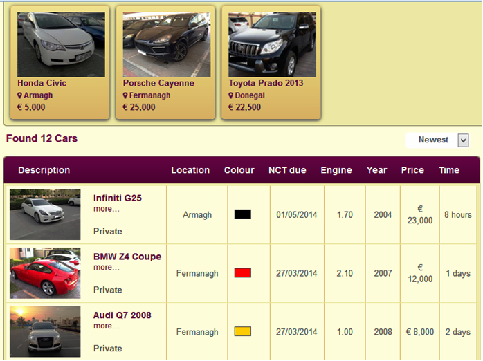Click the red BMW Z4 thumbnail image
The image size is (483, 361).
coord(45,273)
